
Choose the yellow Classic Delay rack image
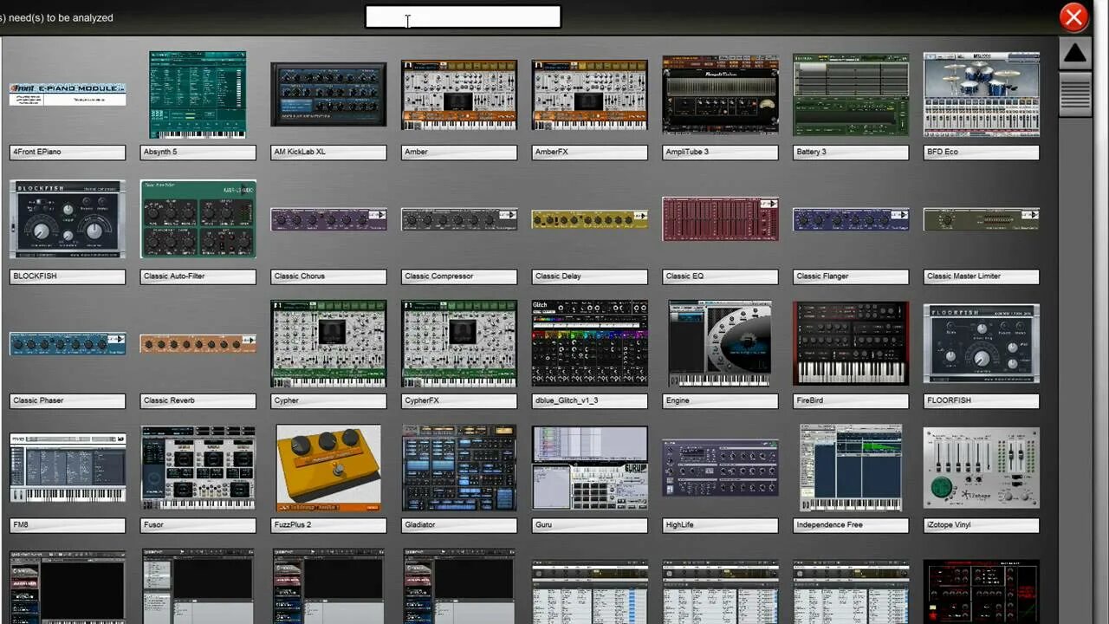coord(589,219)
